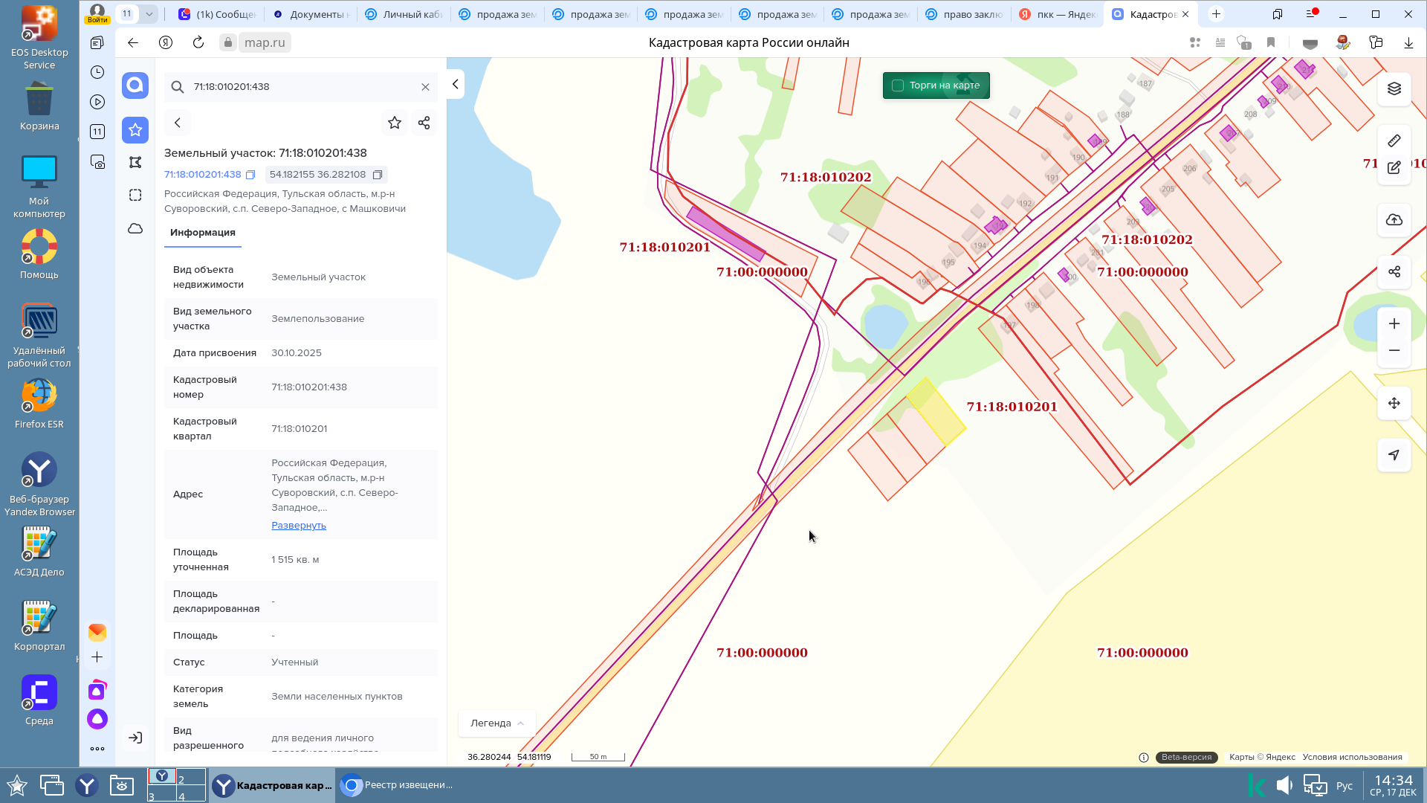Copy cadastral number 71:18:010201:438
The image size is (1427, 803).
pos(250,175)
